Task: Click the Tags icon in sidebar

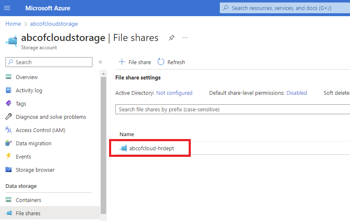Action: [x=8, y=103]
